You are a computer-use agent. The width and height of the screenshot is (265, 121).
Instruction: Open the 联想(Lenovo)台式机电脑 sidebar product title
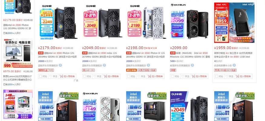(x=18, y=78)
